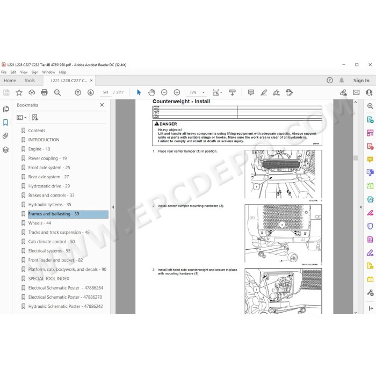The width and height of the screenshot is (376, 376).
Task: Open account profile icon
Action: (369, 92)
